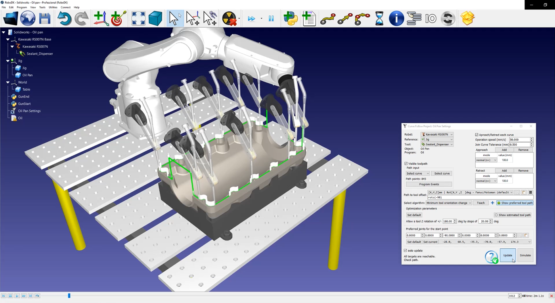Viewport: 555px width, 303px height.
Task: Toggle the Visible toolpath checkbox
Action: point(406,164)
